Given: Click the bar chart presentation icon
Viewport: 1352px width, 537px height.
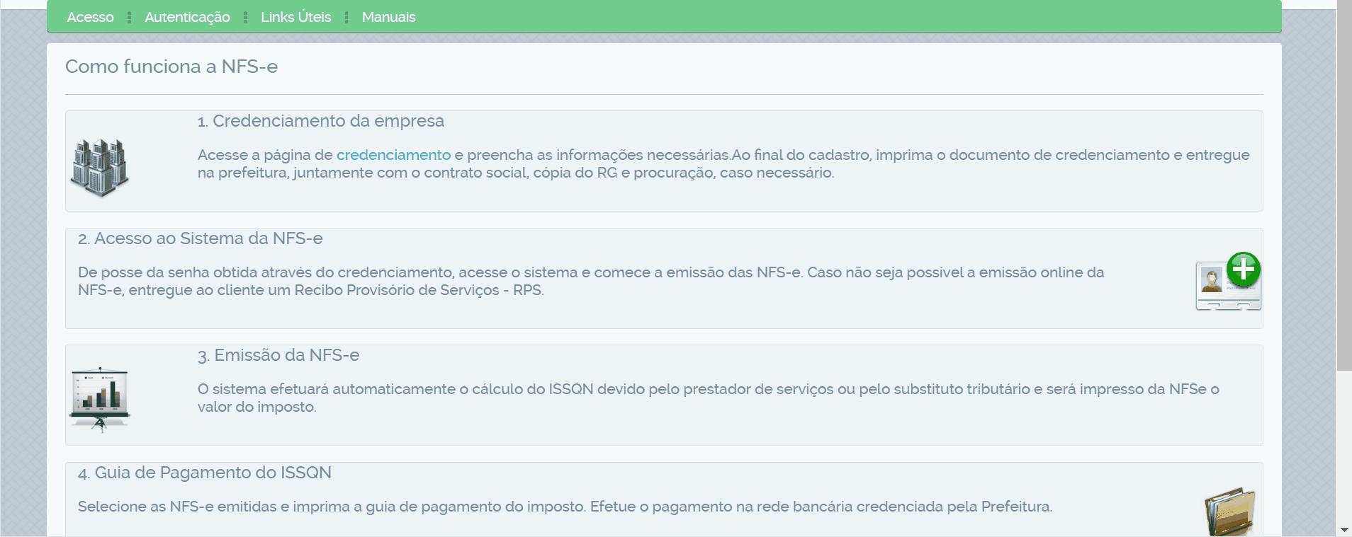Looking at the screenshot, I should point(100,400).
